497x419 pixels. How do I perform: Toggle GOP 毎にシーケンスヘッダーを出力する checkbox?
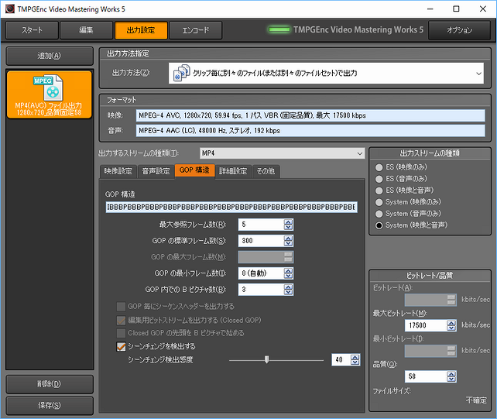point(121,307)
